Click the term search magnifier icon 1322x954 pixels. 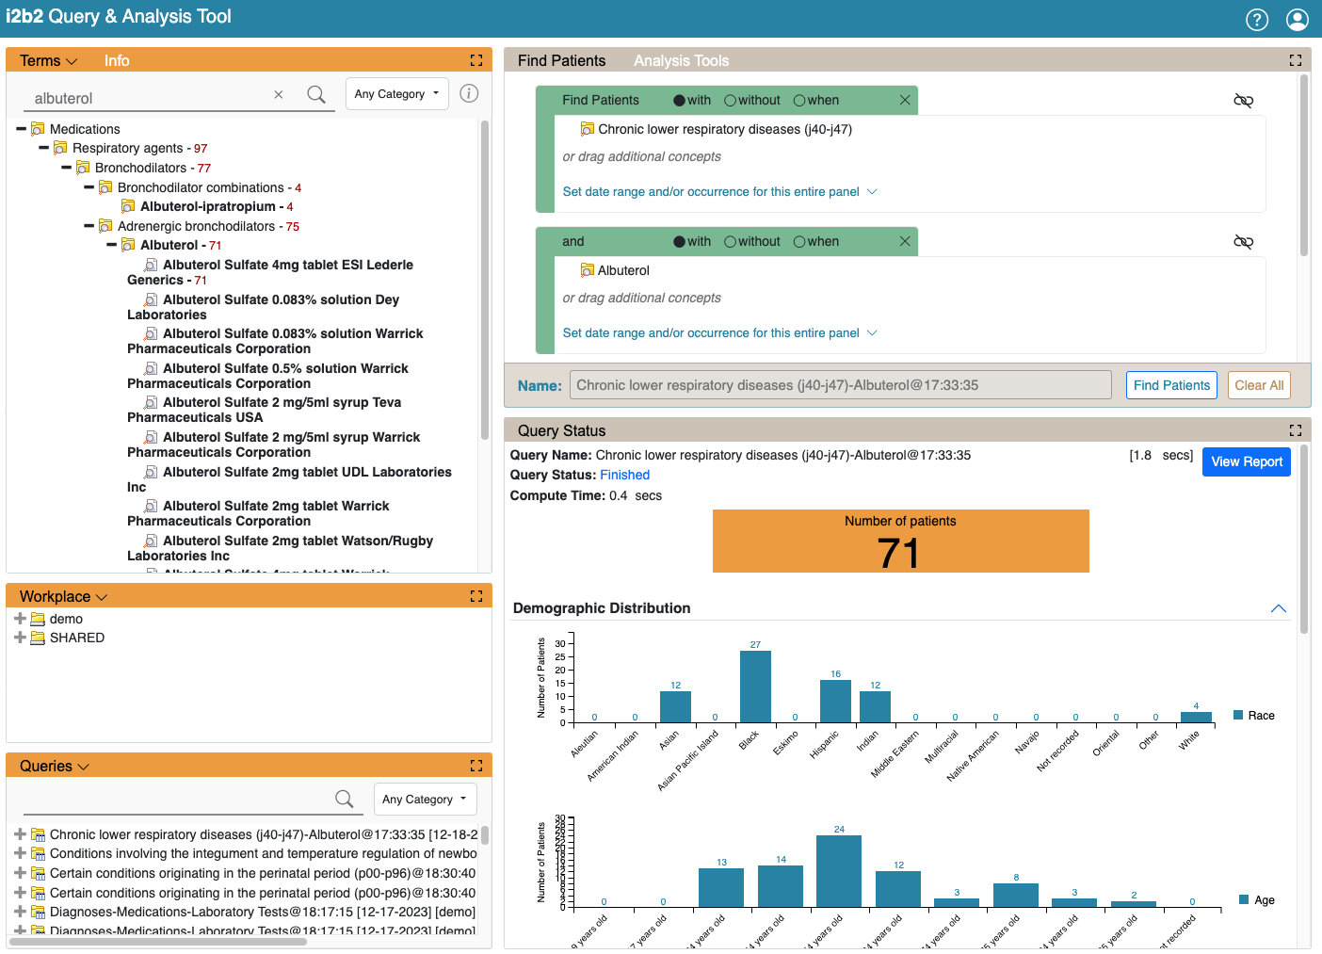coord(316,94)
